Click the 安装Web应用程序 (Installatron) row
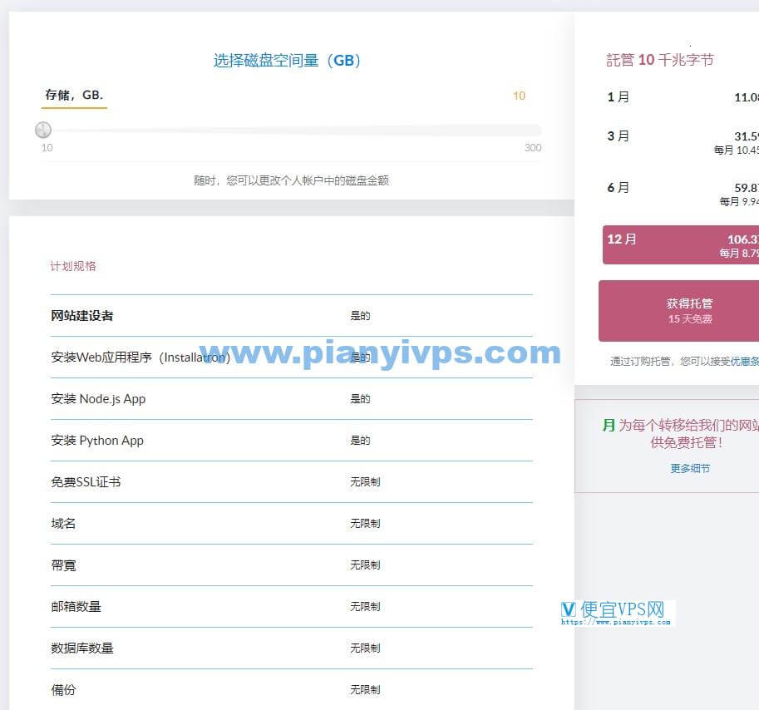This screenshot has height=710, width=759. point(292,357)
